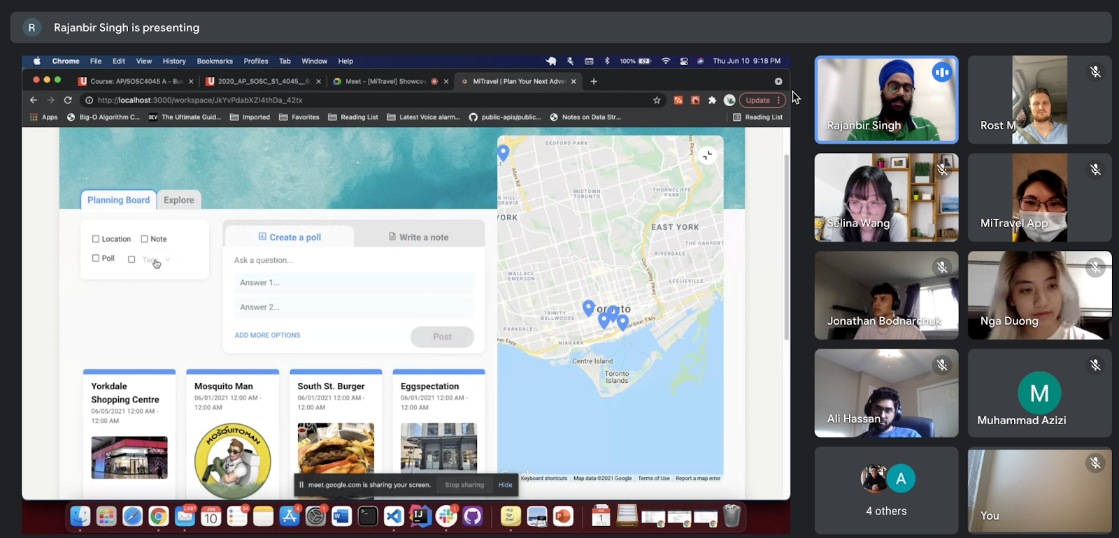Click the browser reload icon
1119x538 pixels.
(x=68, y=100)
